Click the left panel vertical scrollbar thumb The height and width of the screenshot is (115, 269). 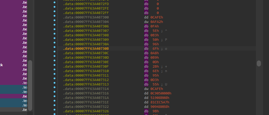(30, 86)
